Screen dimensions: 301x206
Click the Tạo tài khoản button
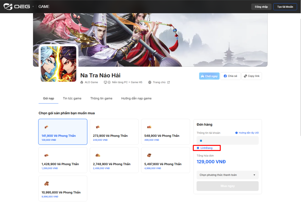point(285,7)
